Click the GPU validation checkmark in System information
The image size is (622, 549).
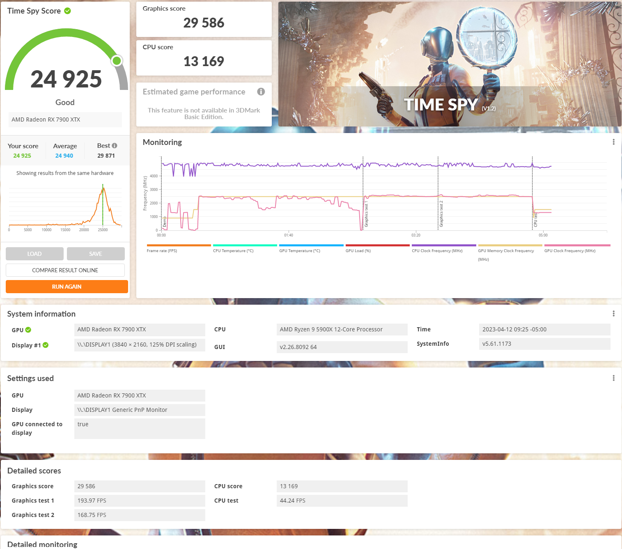(28, 330)
